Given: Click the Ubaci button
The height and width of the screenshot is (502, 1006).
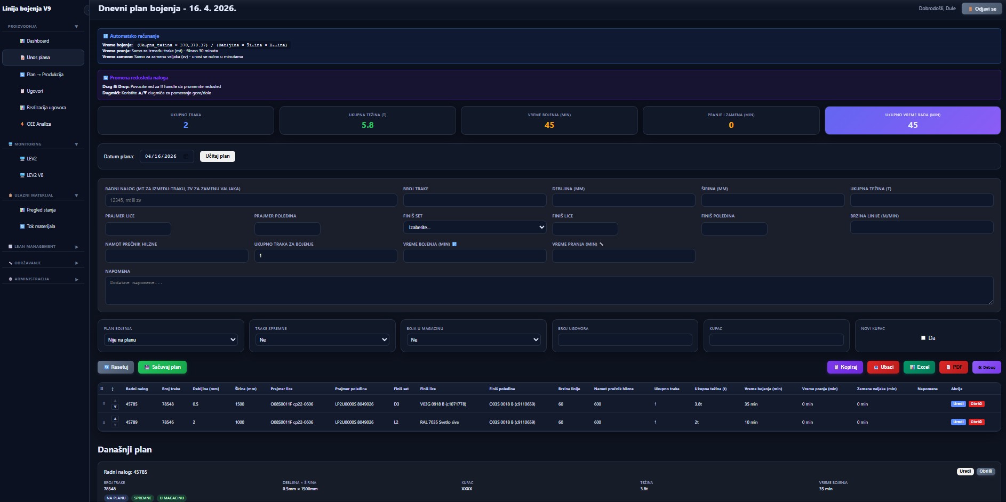Looking at the screenshot, I should (883, 367).
